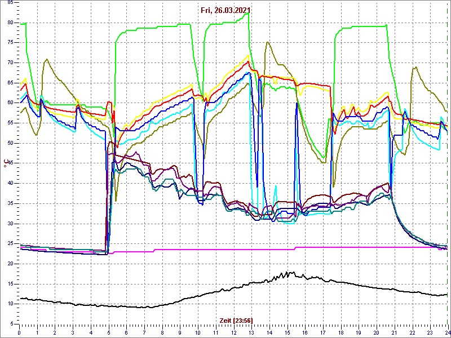Select the 65 value on the temperature axis
This screenshot has width=451, height=338.
(10, 83)
